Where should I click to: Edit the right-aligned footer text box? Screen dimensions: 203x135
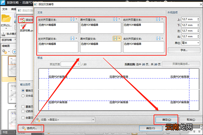[144, 47]
